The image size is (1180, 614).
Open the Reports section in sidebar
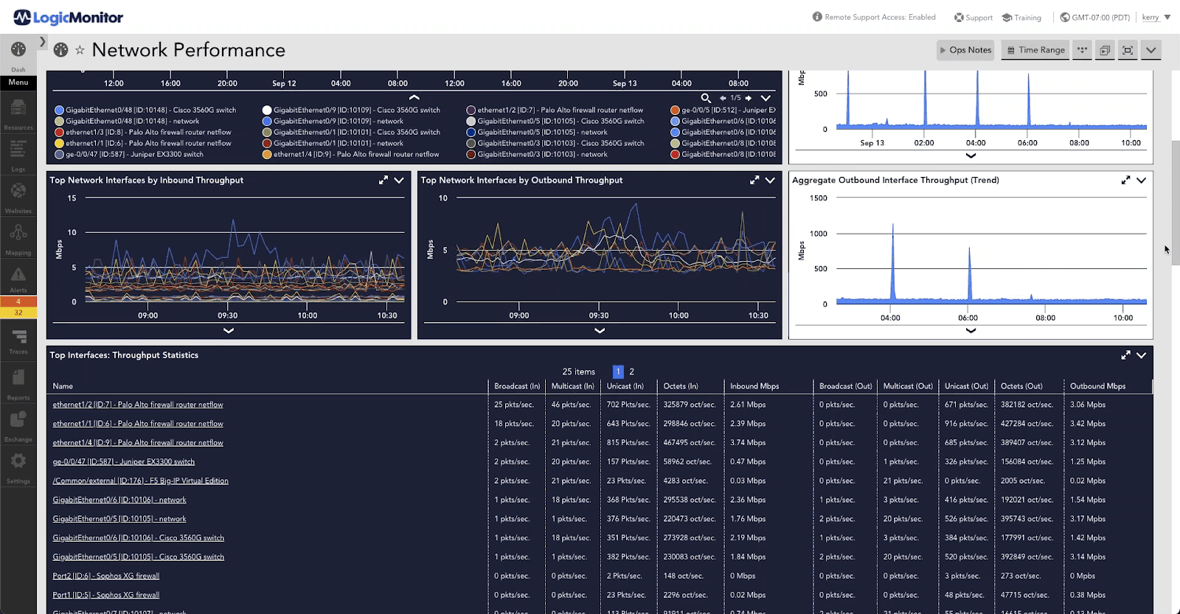[18, 384]
